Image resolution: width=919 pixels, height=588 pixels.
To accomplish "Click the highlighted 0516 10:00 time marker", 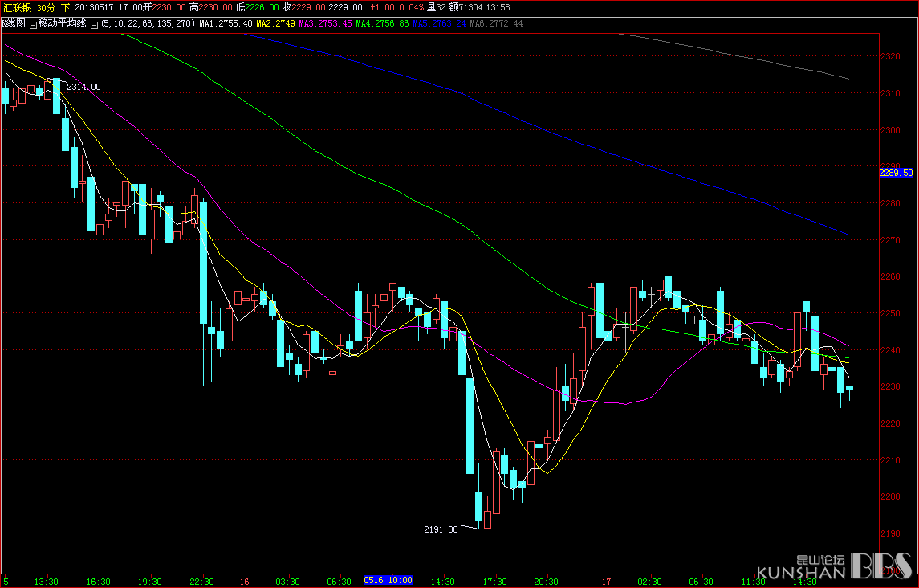I will pos(388,581).
